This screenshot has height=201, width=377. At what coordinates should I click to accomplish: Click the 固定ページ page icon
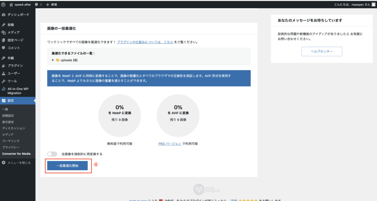pos(3,40)
